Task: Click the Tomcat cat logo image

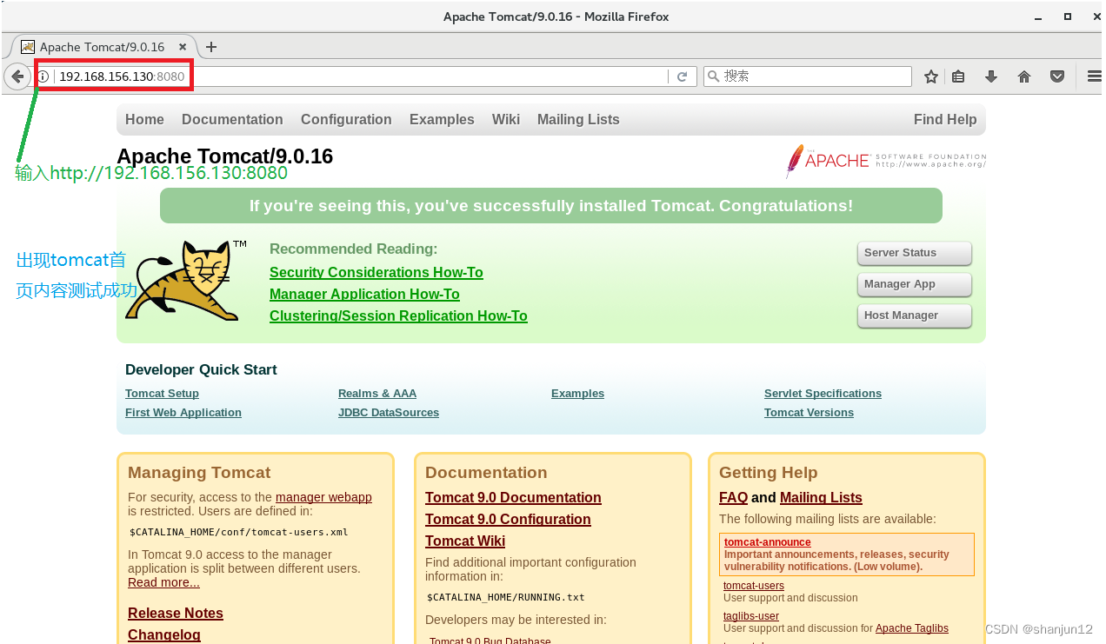Action: pos(185,281)
